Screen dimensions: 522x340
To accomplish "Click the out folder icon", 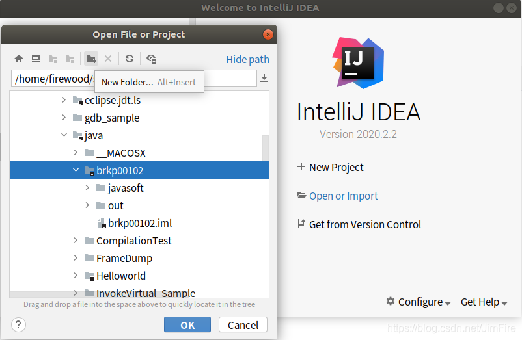I will pyautogui.click(x=101, y=205).
